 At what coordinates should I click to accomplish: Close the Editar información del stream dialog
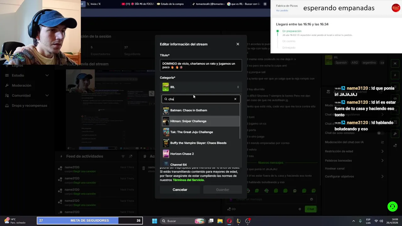point(238,44)
